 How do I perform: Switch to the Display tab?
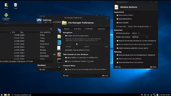click(67, 29)
